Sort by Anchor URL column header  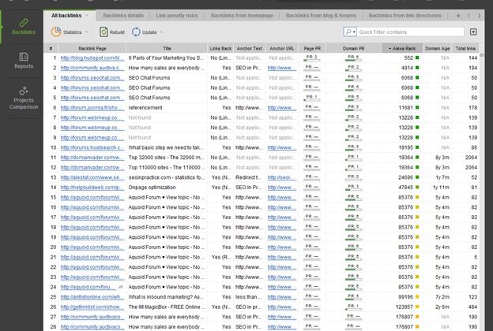tap(282, 48)
